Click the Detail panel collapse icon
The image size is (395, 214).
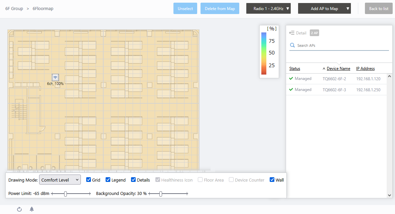tap(292, 33)
